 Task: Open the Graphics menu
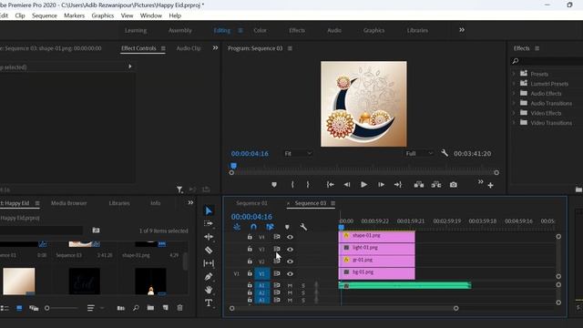tap(103, 15)
